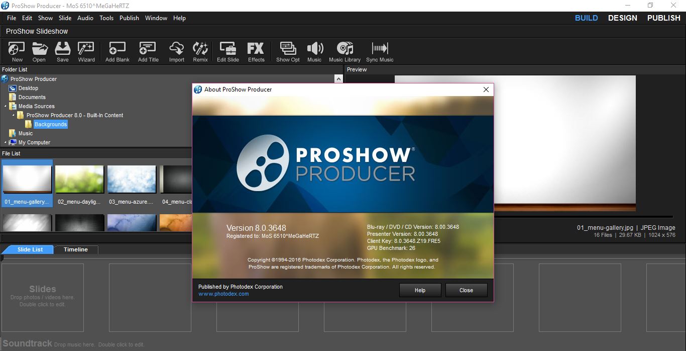Viewport: 686px width, 351px height.
Task: Open the Slide menu
Action: coord(65,18)
